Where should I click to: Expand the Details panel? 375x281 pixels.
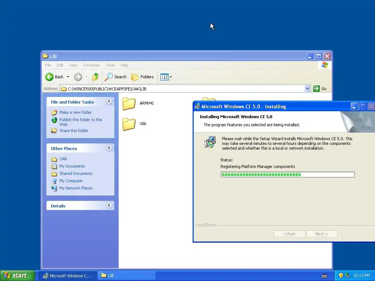coord(109,205)
